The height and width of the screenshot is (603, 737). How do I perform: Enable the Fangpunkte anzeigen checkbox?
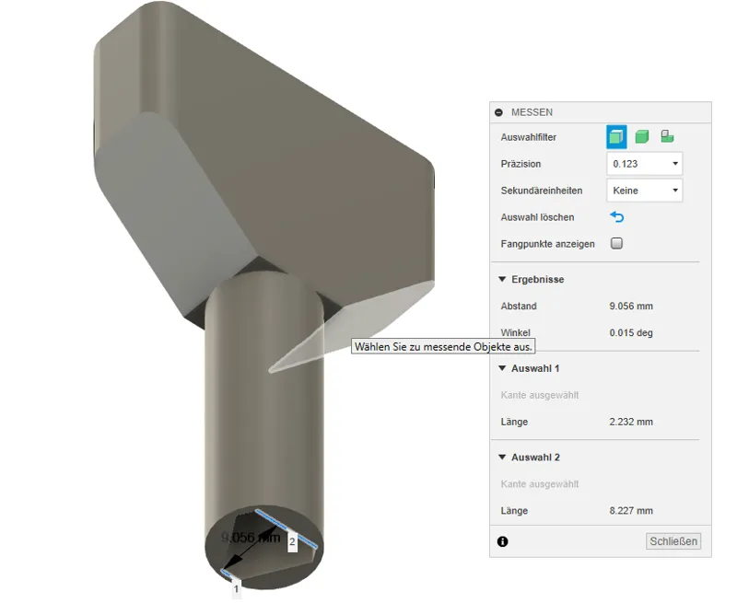(616, 243)
